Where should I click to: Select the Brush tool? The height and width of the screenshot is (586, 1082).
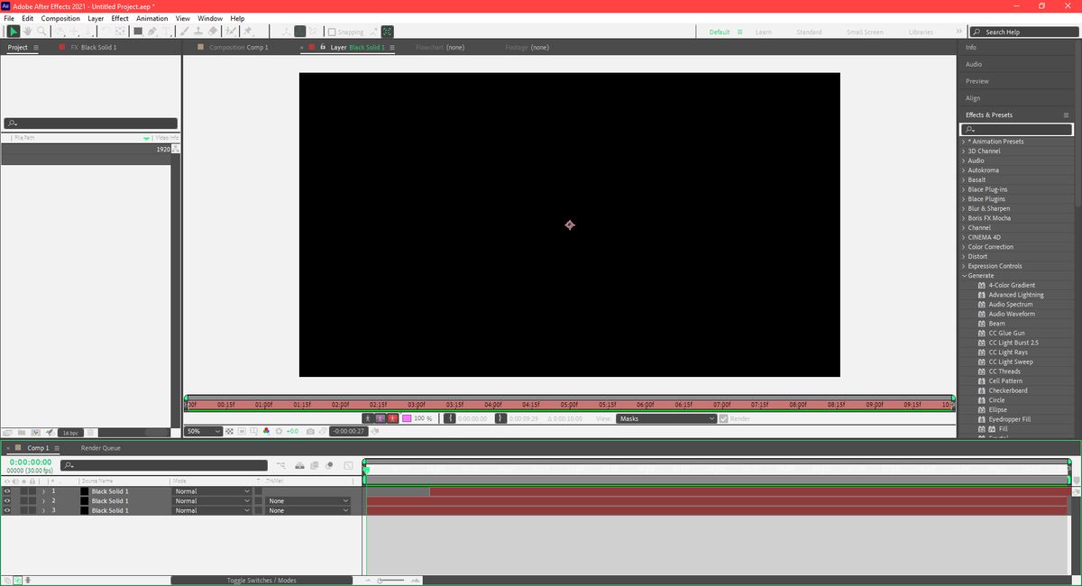click(184, 31)
